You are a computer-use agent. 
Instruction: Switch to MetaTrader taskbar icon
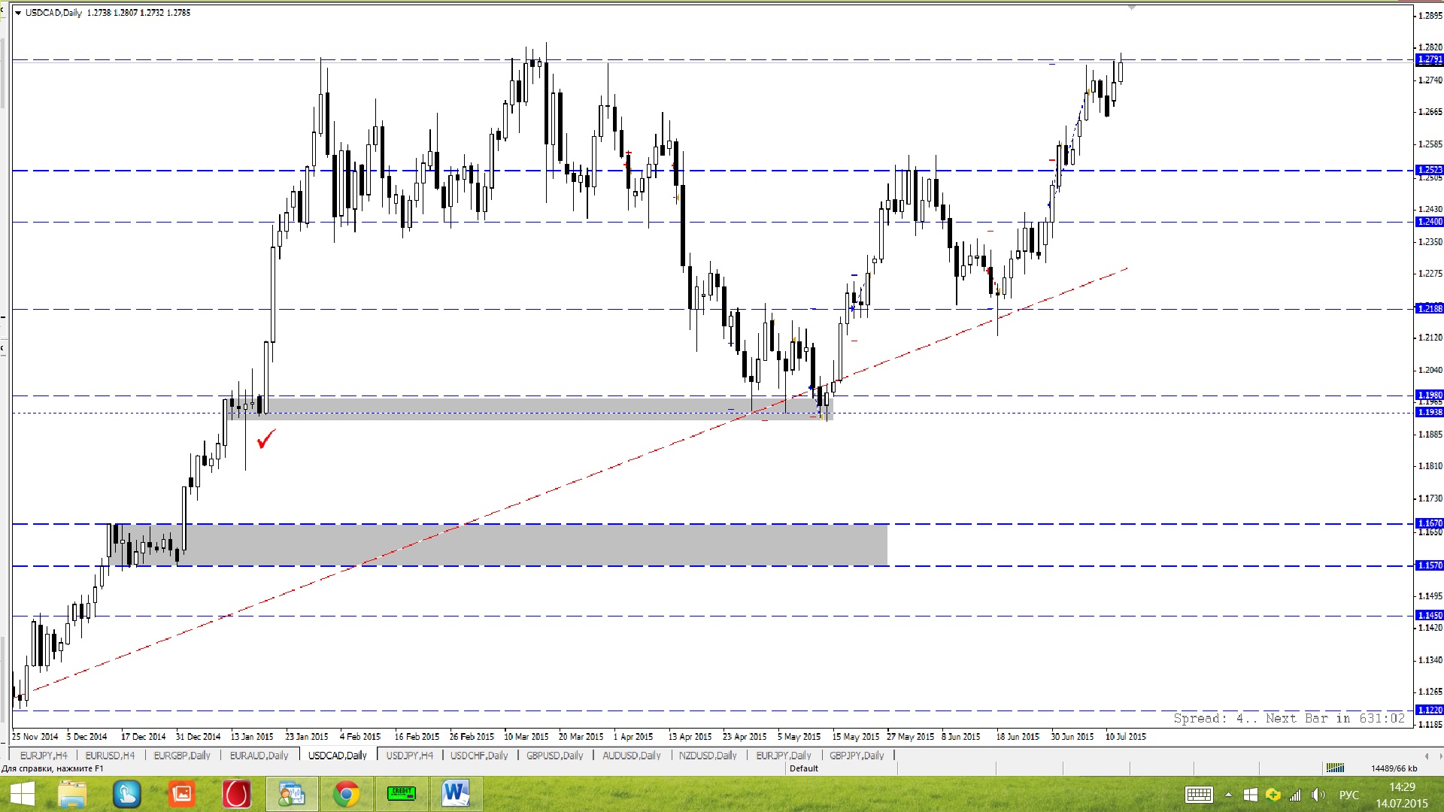(x=291, y=794)
